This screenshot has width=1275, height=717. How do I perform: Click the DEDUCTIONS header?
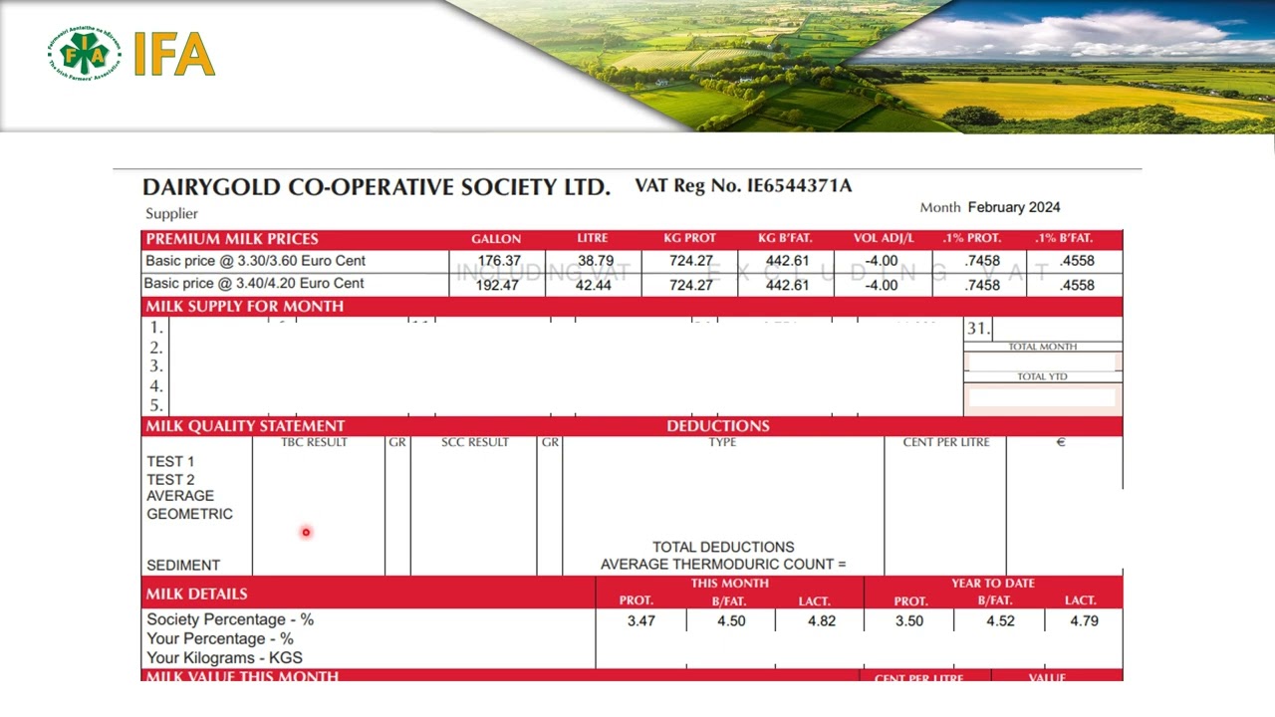click(718, 426)
